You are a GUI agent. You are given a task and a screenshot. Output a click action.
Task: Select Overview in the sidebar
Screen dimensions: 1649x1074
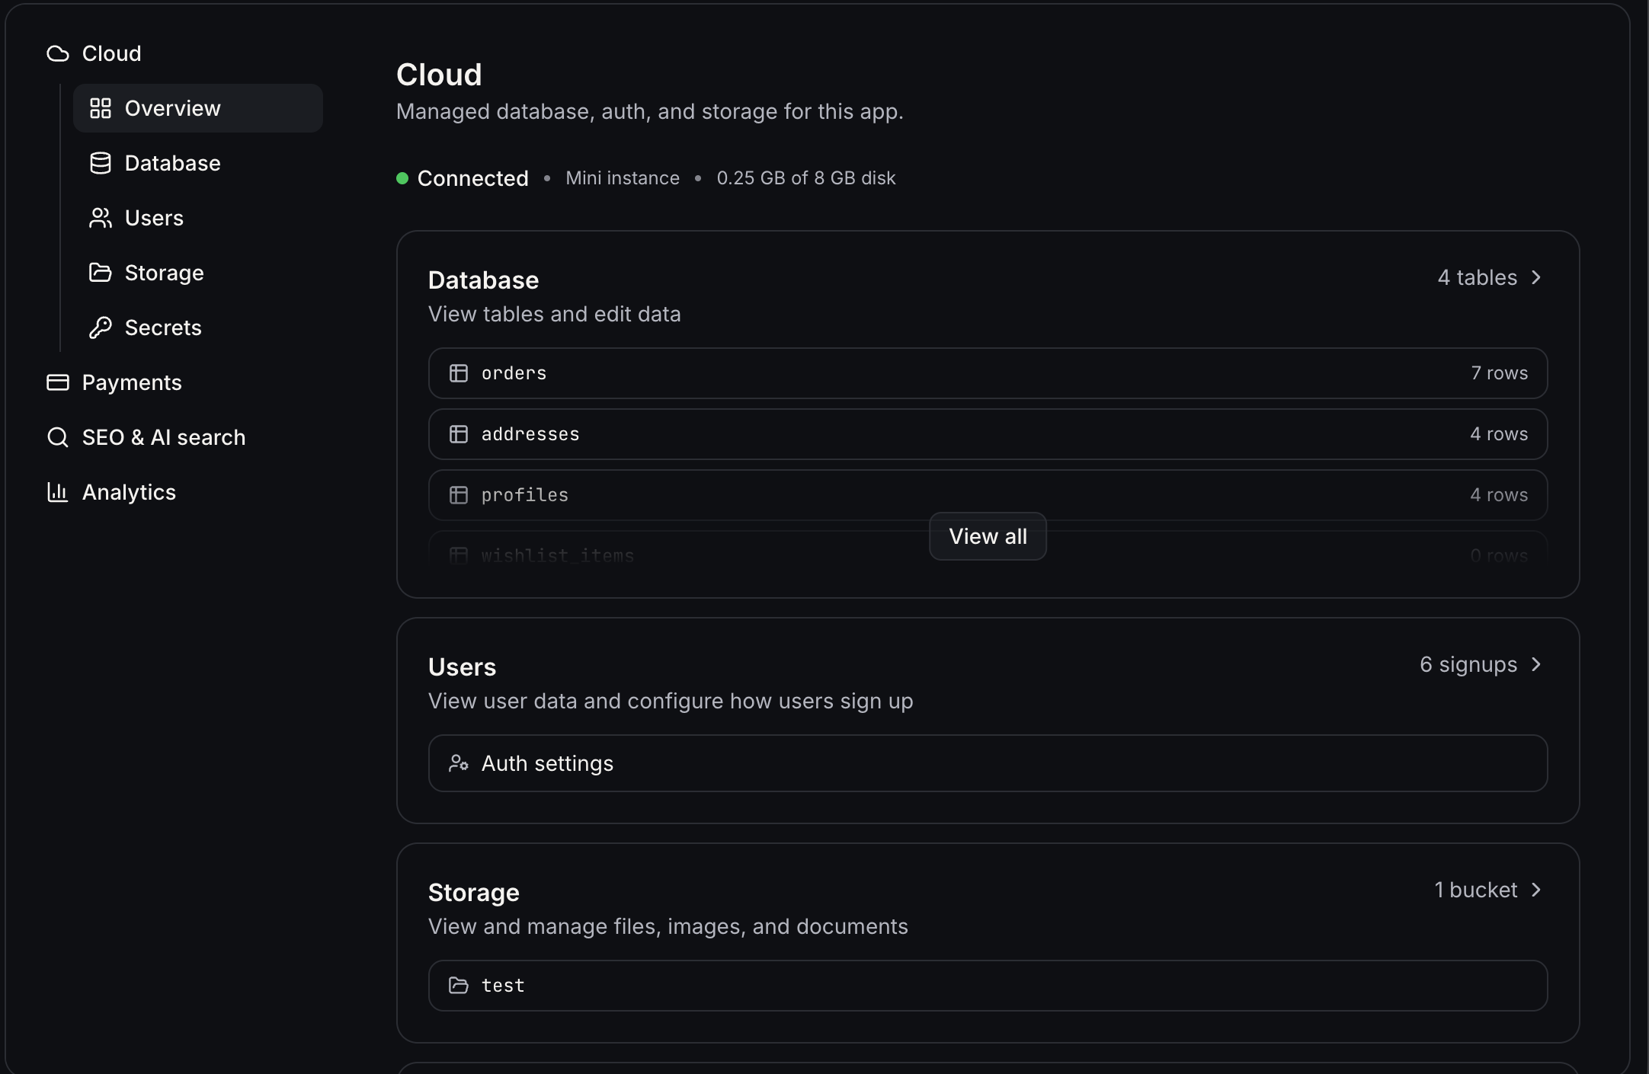[198, 108]
